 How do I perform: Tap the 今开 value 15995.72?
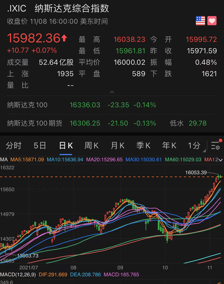pyautogui.click(x=201, y=40)
